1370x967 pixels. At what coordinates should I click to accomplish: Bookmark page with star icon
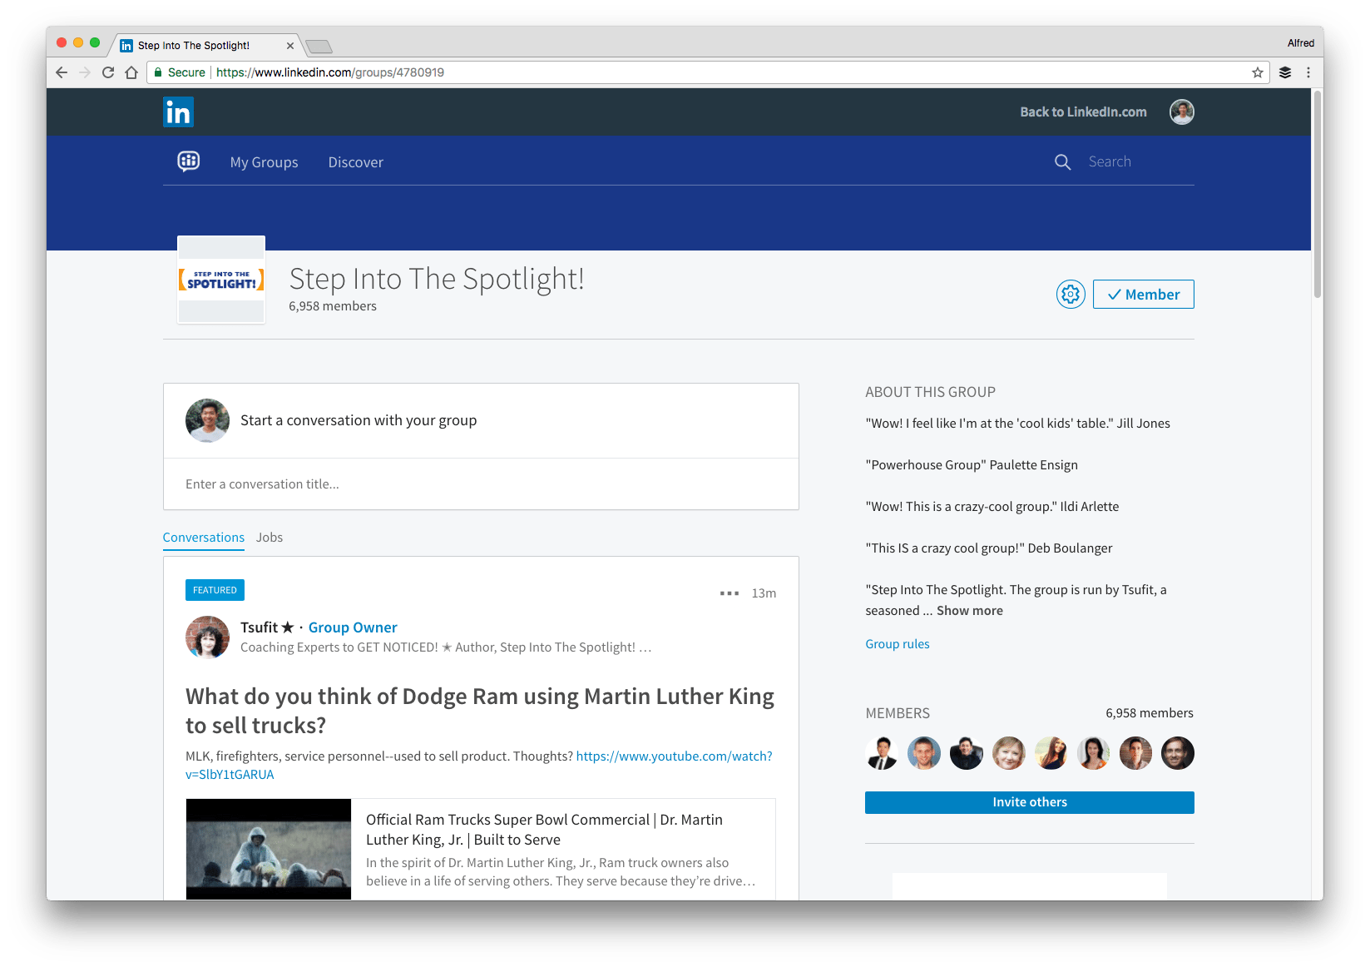click(x=1257, y=72)
